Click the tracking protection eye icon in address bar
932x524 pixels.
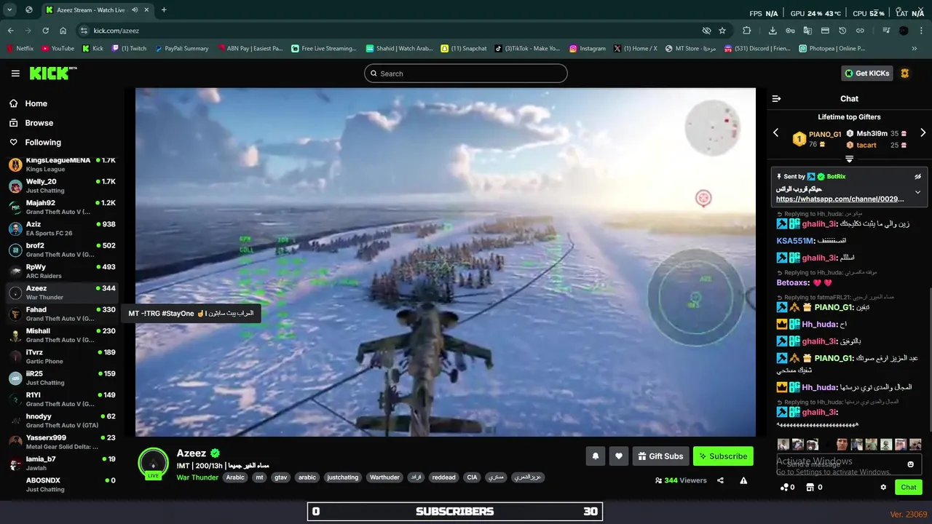(706, 31)
